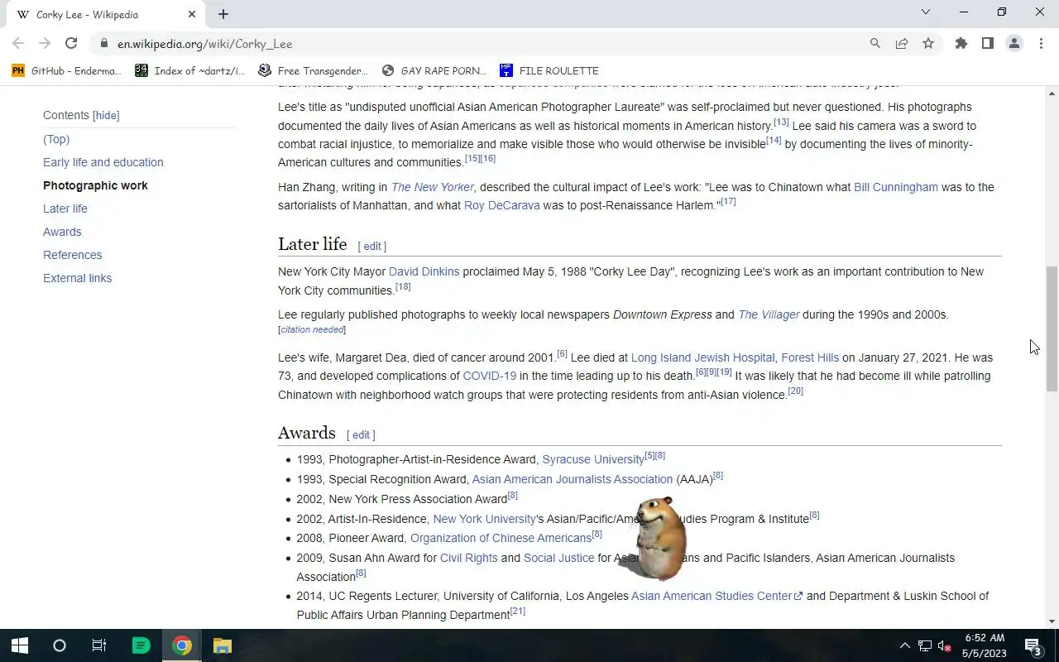Viewport: 1059px width, 662px height.
Task: Jump to References in the Contents
Action: pos(73,255)
